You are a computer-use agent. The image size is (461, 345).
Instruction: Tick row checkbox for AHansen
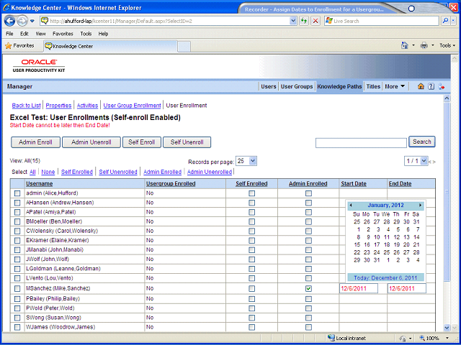click(x=17, y=203)
